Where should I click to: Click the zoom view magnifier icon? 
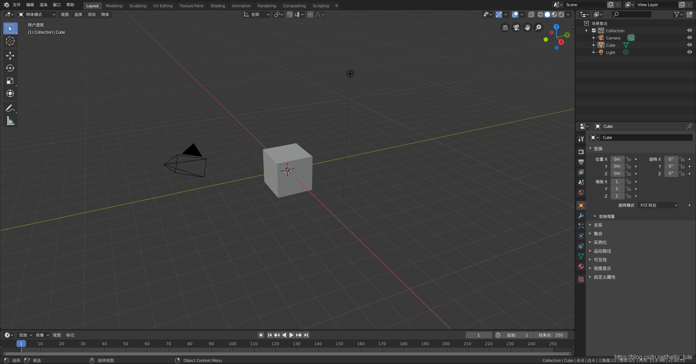[x=539, y=27]
